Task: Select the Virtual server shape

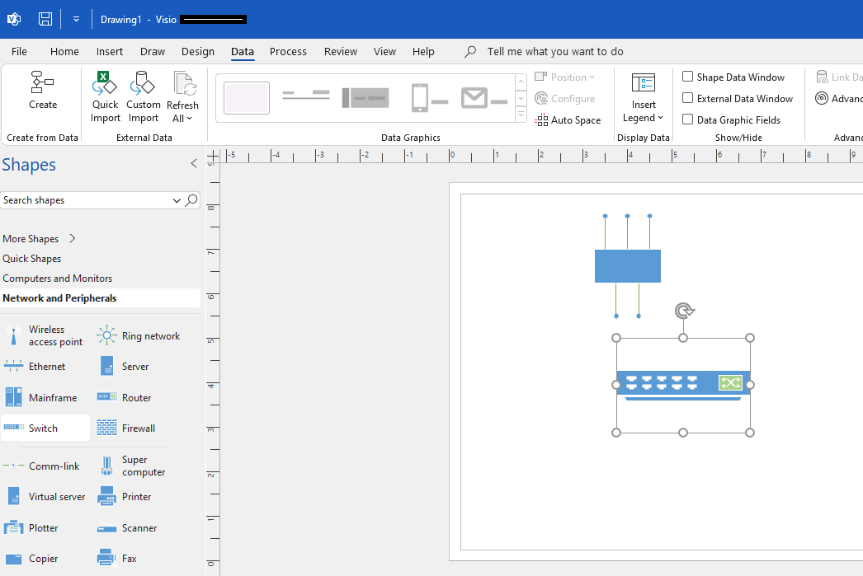Action: point(45,496)
